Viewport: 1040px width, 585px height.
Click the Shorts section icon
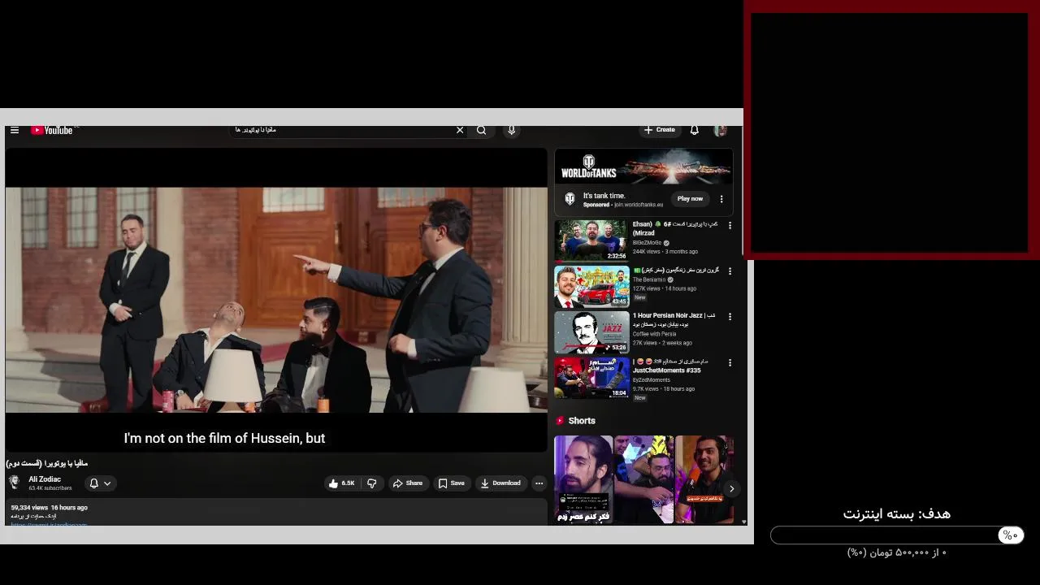[x=560, y=421]
